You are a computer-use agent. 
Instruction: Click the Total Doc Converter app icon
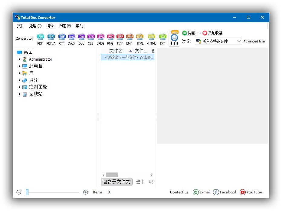[x=18, y=17]
